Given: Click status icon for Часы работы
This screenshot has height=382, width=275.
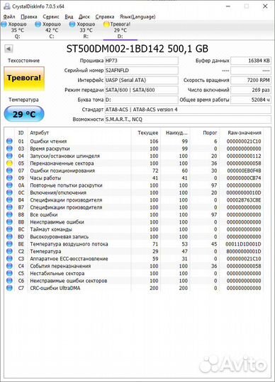Looking at the screenshot, I should point(9,178).
